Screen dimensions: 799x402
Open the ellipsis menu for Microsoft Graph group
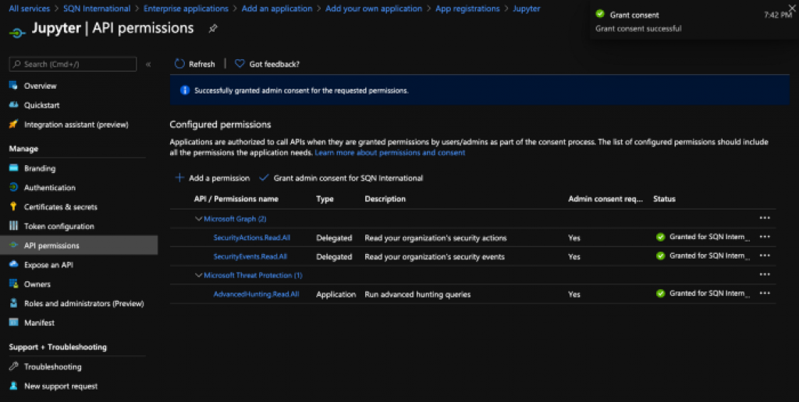coord(765,218)
